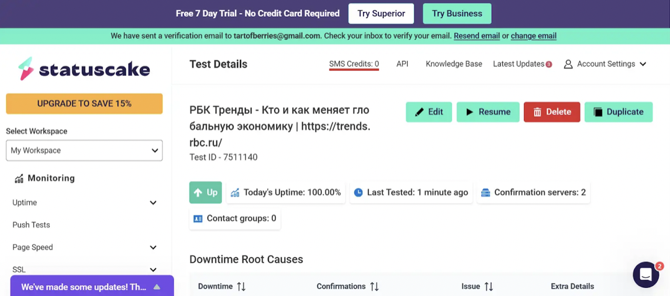Click the Extra Details column header
The height and width of the screenshot is (296, 670).
tap(572, 287)
